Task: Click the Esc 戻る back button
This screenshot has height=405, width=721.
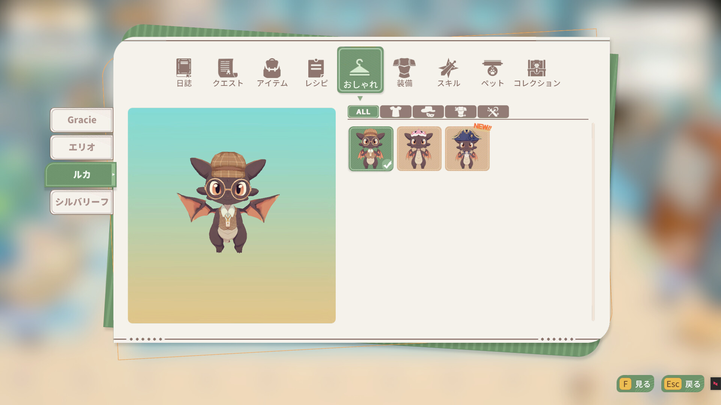Action: pyautogui.click(x=683, y=384)
